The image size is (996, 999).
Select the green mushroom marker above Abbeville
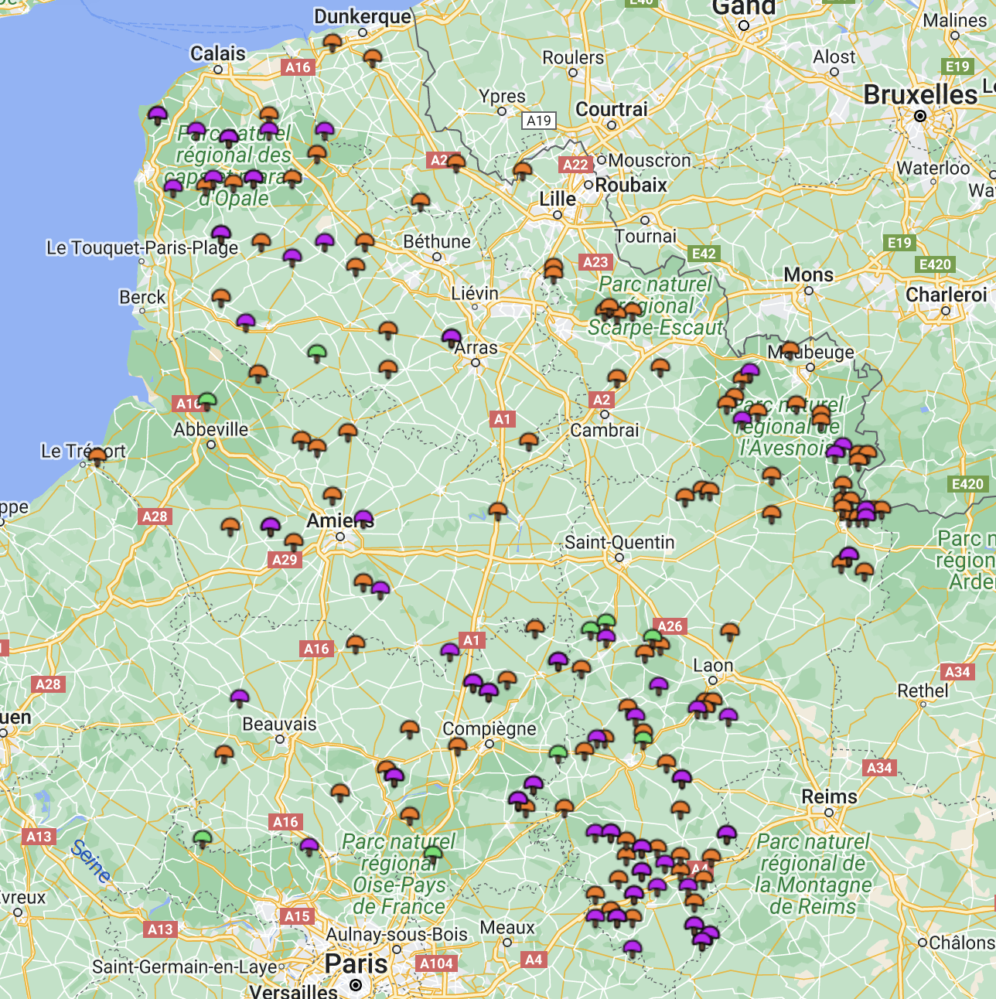[x=207, y=401]
